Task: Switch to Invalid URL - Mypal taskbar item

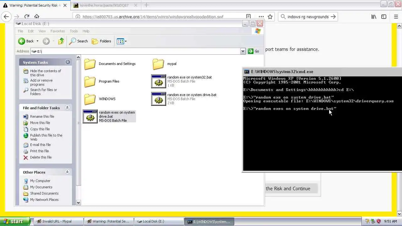Action: (58, 221)
